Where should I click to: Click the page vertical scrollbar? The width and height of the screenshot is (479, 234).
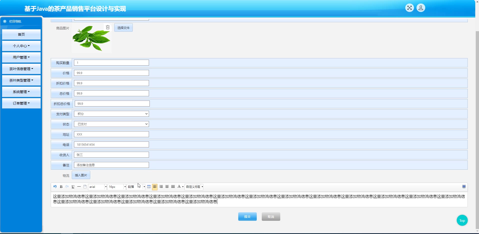(x=477, y=130)
